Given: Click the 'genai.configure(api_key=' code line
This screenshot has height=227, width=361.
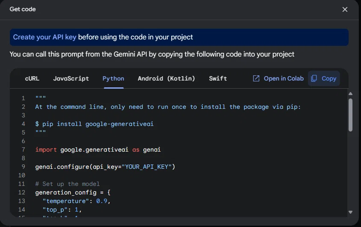Looking at the screenshot, I should (105, 167).
